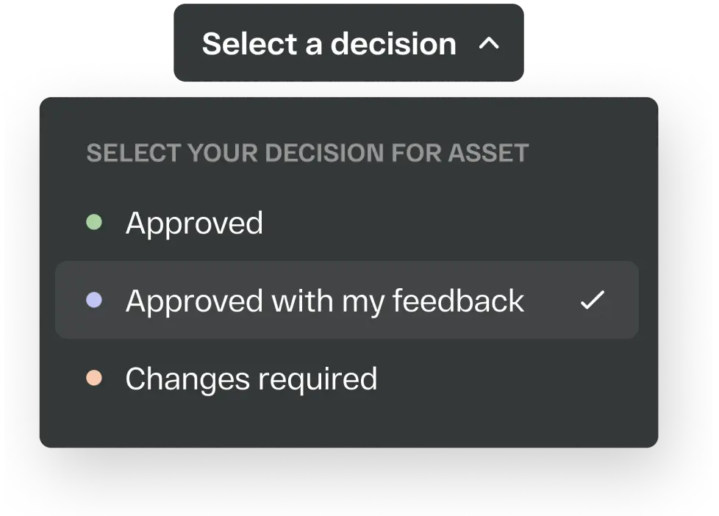Click the SELECT YOUR DECISION FOR ASSET header
Image resolution: width=719 pixels, height=516 pixels.
tap(307, 152)
